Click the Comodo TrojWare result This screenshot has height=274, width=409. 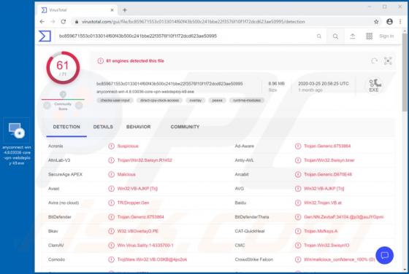coord(152,259)
